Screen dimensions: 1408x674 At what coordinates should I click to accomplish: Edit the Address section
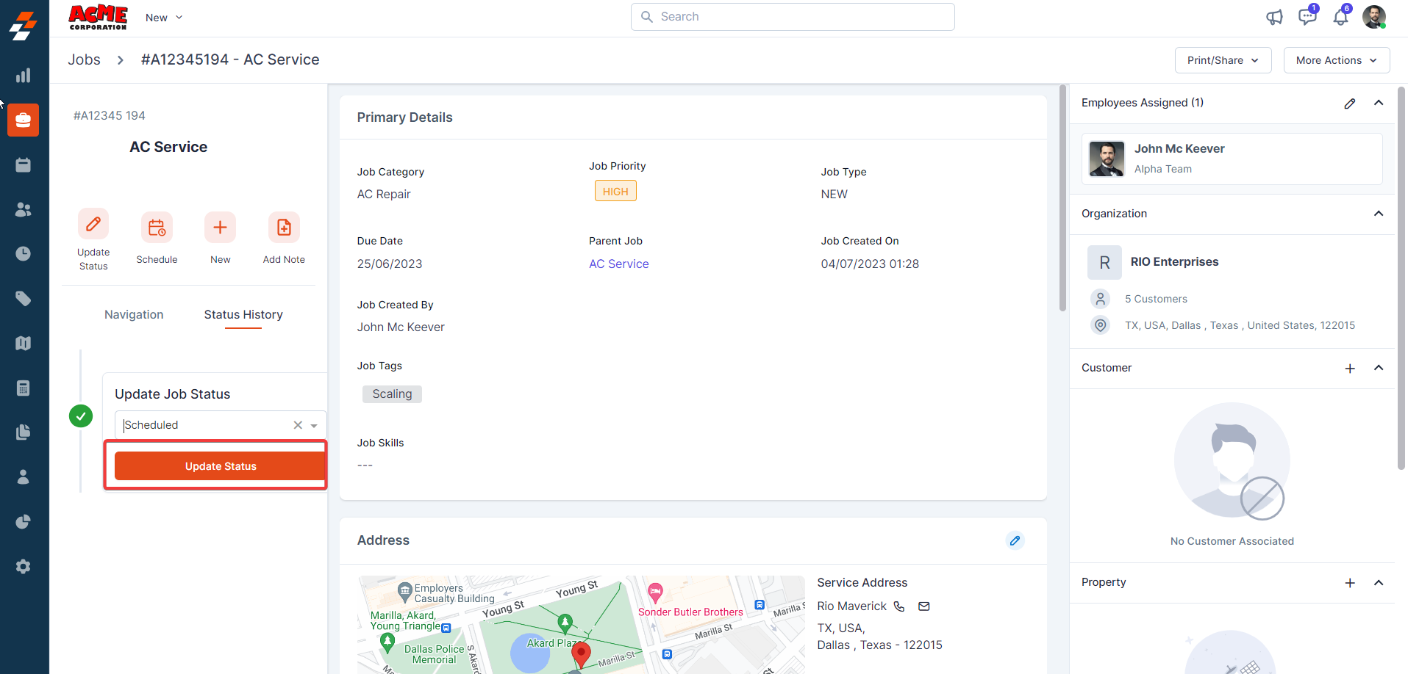(1015, 540)
